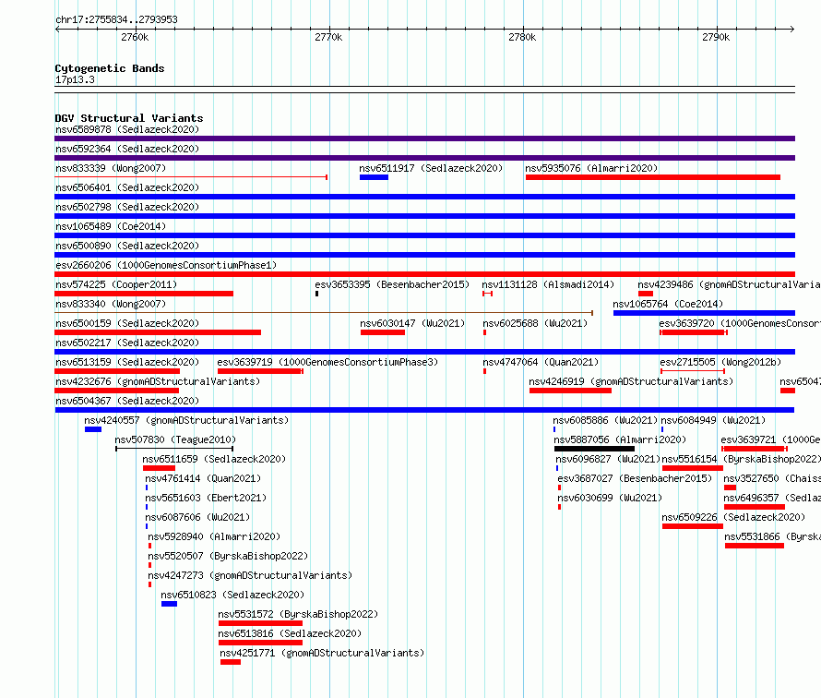Select the nsv5887056 black variant bar
Screen dimensions: 821x698
coord(594,449)
